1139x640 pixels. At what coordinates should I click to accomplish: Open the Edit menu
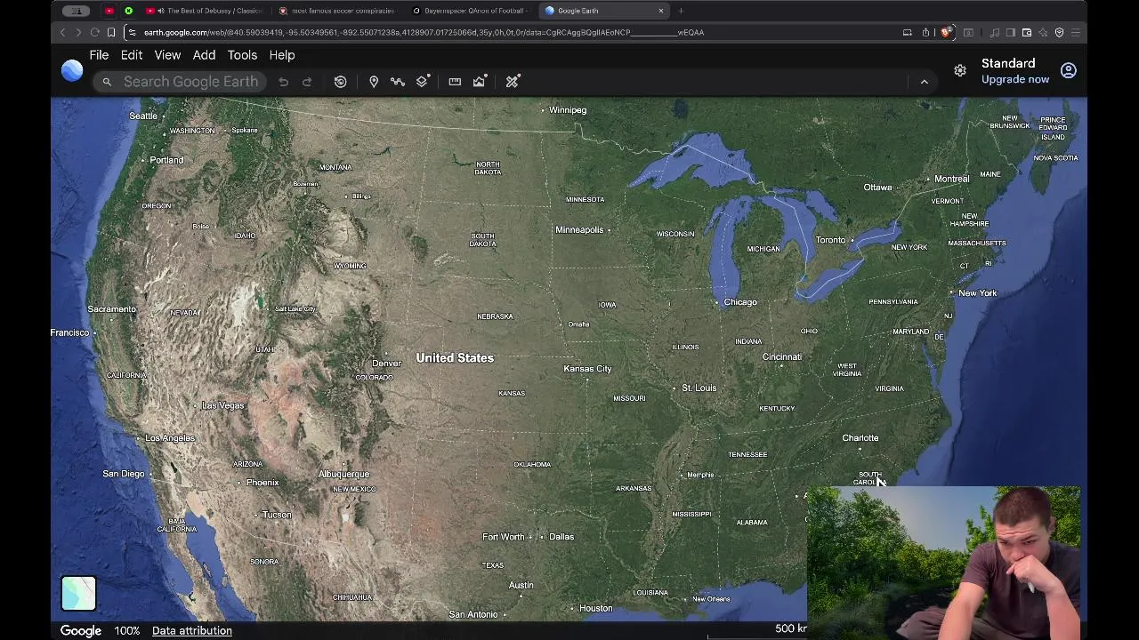(x=132, y=55)
